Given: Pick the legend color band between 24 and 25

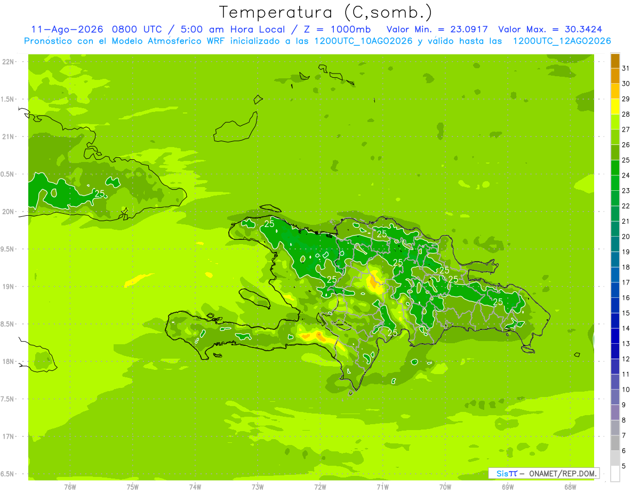Looking at the screenshot, I should (x=615, y=168).
